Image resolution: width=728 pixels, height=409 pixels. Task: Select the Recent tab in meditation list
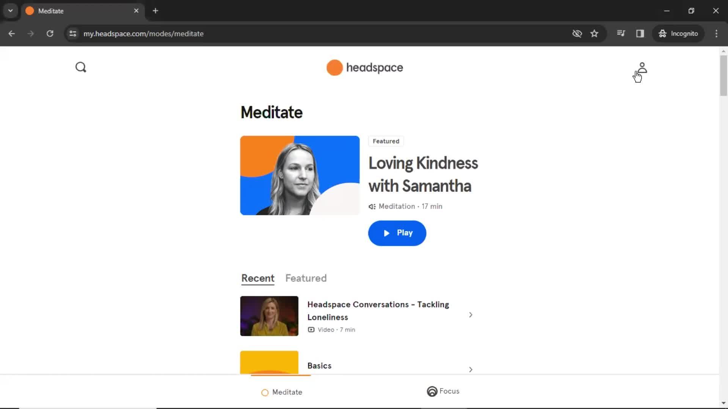258,278
